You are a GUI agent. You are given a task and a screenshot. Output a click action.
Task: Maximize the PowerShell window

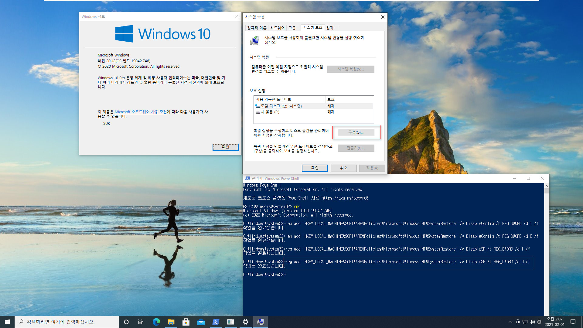point(528,178)
